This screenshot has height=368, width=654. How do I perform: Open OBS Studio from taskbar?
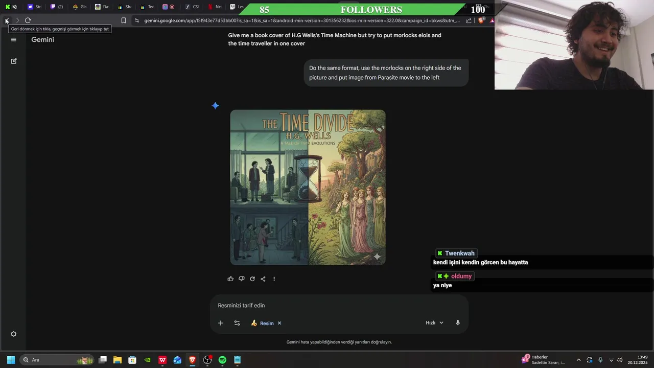(x=207, y=360)
